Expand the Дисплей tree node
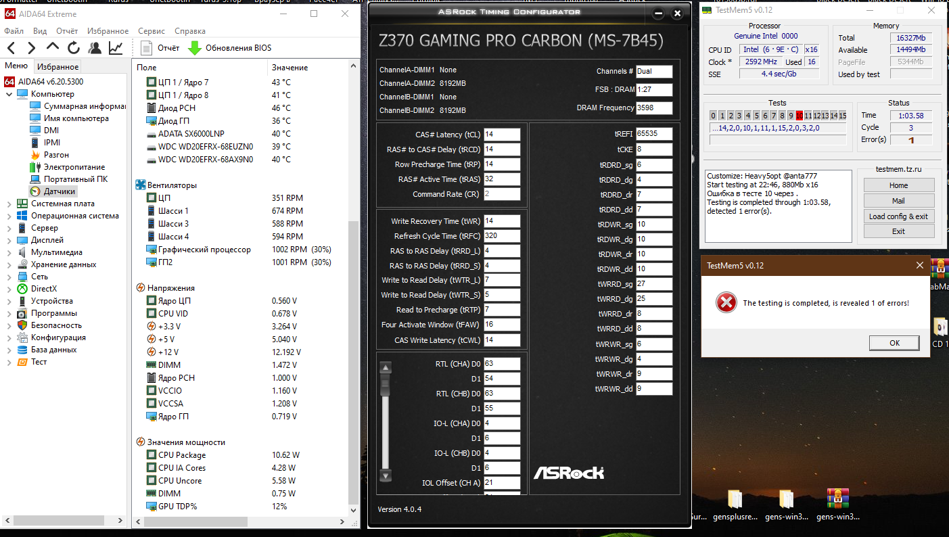Viewport: 949px width, 537px height. (9, 240)
